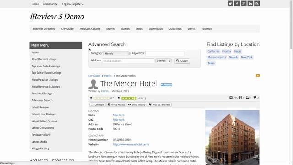Viewport: 293px width, 165px height.
Task: Expand the Log in / Register menu
Action: coord(73,4)
